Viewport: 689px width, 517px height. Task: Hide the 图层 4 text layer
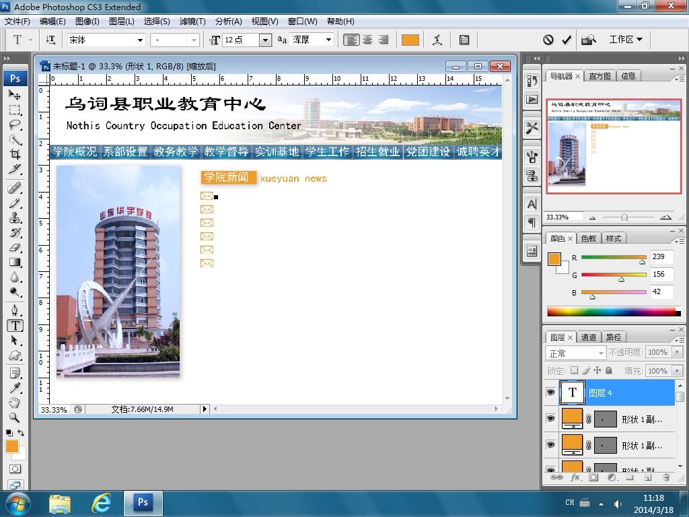coord(550,392)
